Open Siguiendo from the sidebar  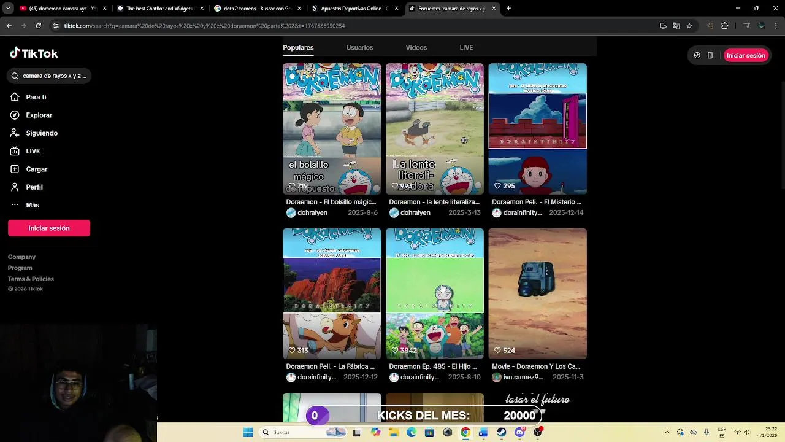(41, 133)
